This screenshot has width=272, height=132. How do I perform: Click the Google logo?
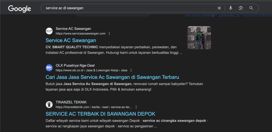point(19,9)
